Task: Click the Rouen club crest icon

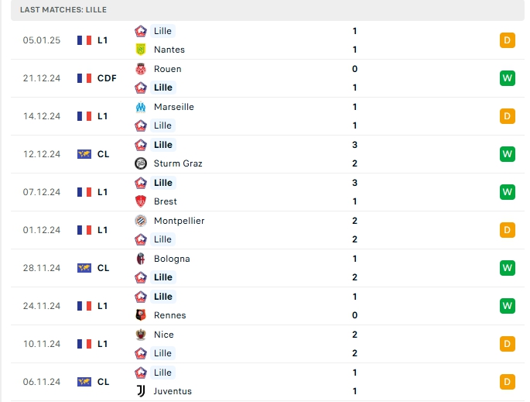Action: 141,69
